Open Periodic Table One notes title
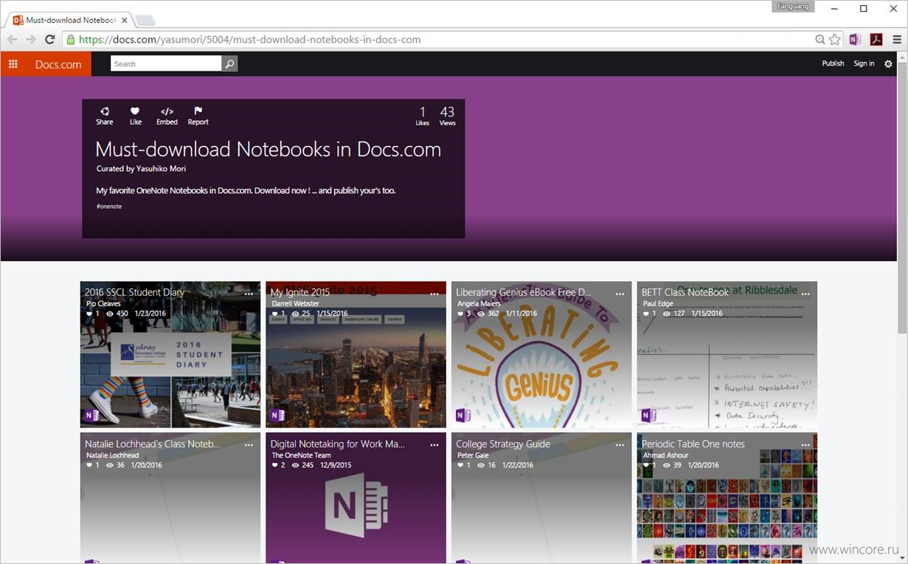The width and height of the screenshot is (908, 564). (693, 444)
